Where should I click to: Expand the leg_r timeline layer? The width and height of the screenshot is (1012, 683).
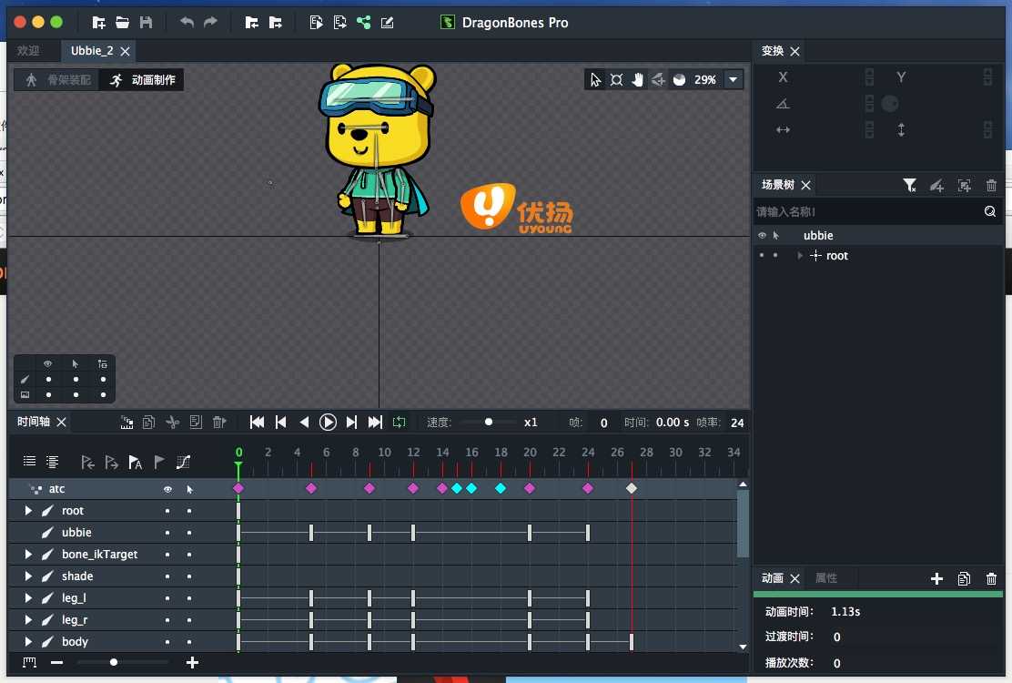(x=27, y=620)
